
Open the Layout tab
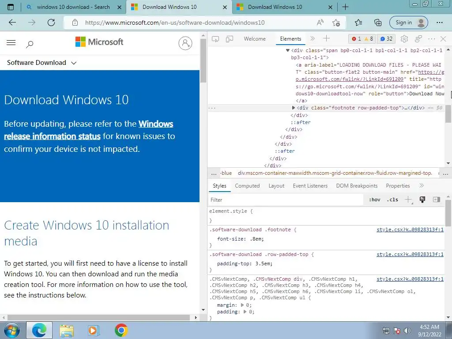pyautogui.click(x=276, y=186)
